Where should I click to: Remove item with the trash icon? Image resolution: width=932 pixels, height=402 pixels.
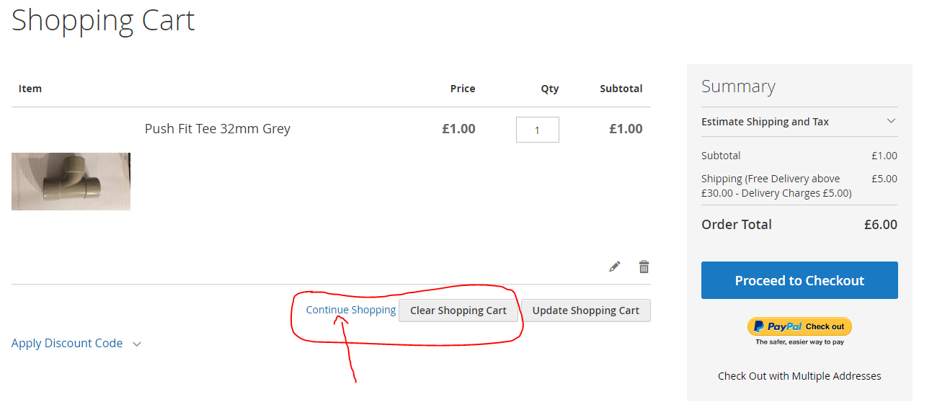644,267
